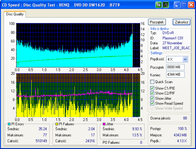
Task: Click the yellow PI Failures color swatch
Action: coord(57,124)
